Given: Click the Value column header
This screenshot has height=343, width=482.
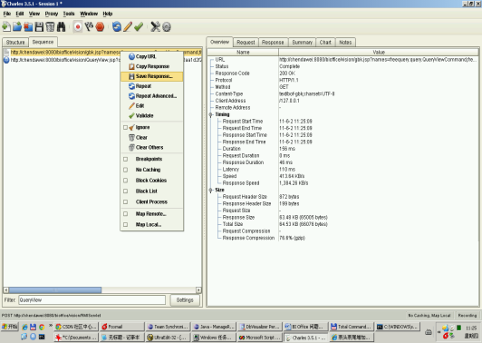Looking at the screenshot, I should tap(379, 53).
